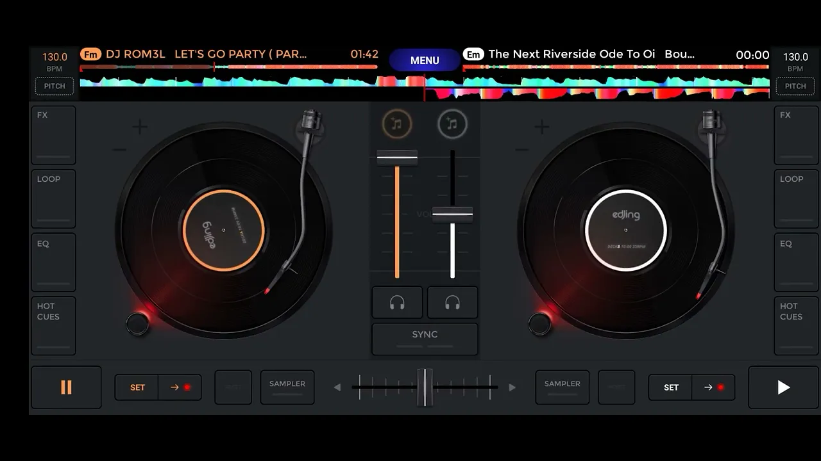The image size is (821, 461).
Task: Open left deck FX panel
Action: (53, 135)
